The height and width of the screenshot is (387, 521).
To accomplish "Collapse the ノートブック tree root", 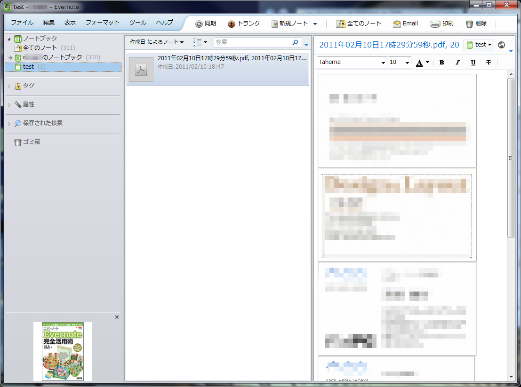I will tap(9, 39).
